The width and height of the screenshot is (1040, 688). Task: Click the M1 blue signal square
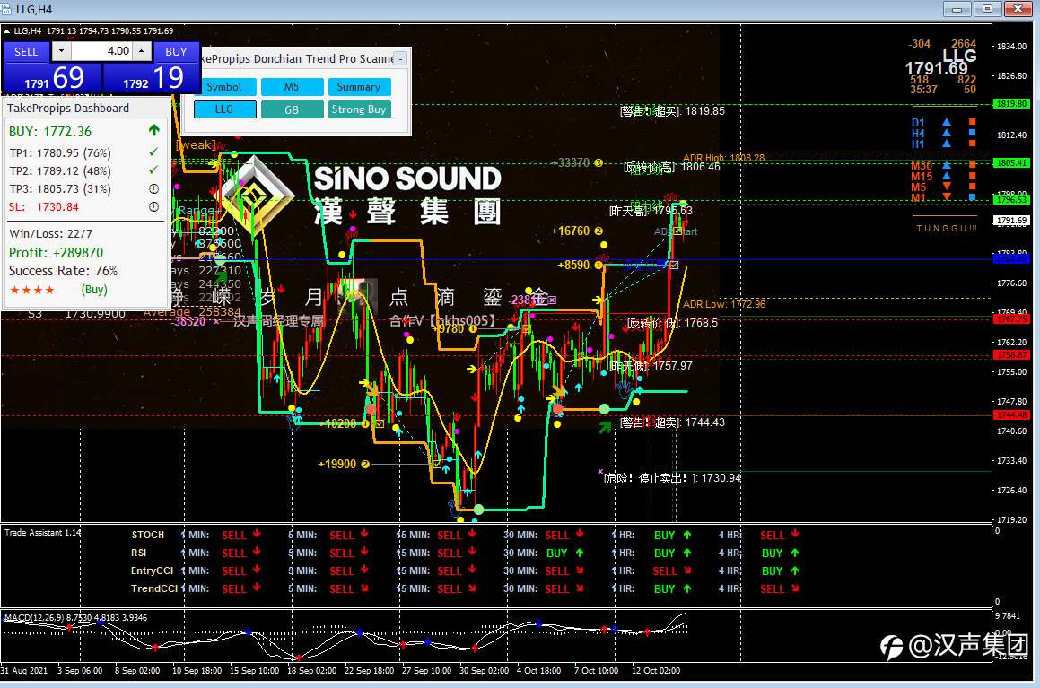tap(973, 196)
